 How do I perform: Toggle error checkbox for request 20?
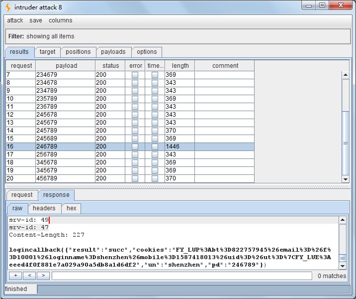pyautogui.click(x=135, y=178)
